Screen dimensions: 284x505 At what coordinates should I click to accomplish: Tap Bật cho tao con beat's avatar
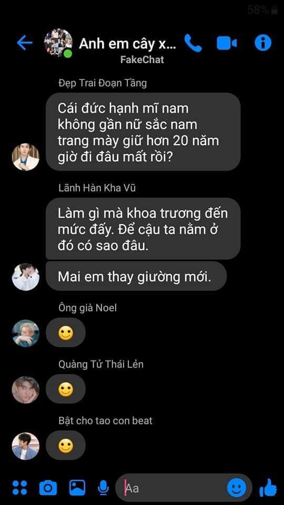coord(26,446)
